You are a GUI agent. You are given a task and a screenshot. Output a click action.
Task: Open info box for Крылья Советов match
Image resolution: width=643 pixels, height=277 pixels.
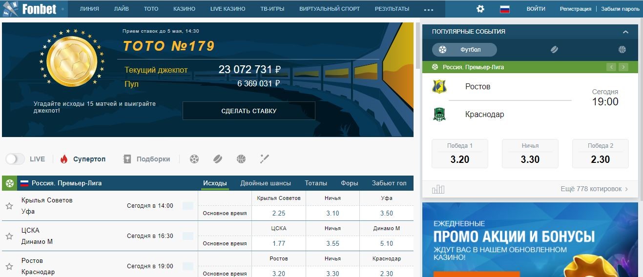pos(188,206)
